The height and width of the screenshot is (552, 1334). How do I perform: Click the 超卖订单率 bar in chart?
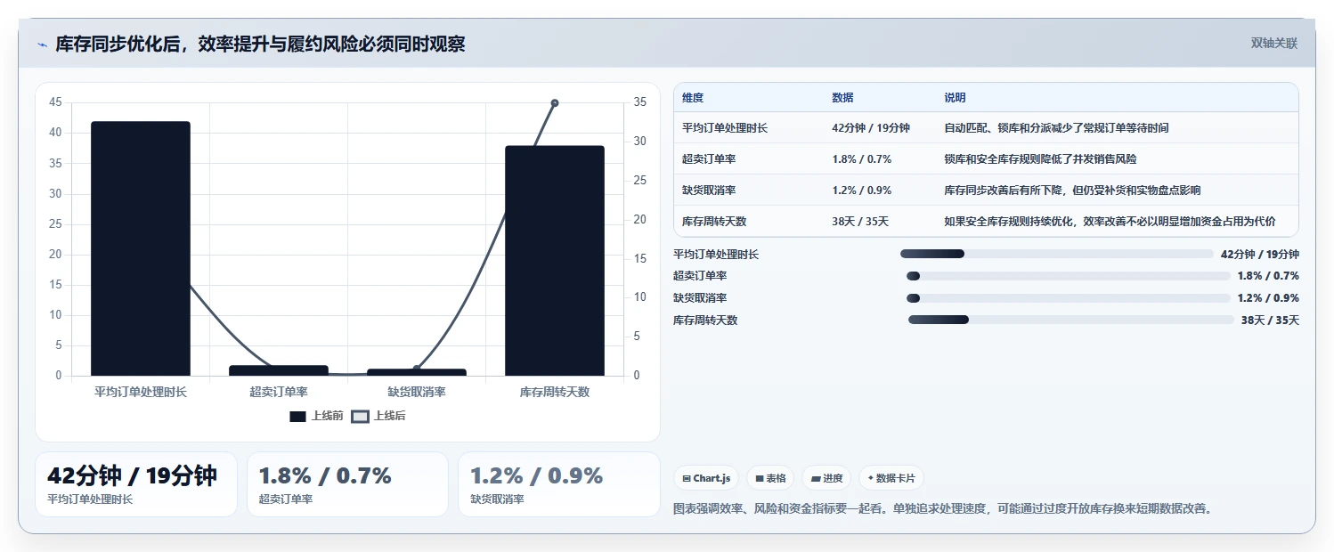pos(279,370)
